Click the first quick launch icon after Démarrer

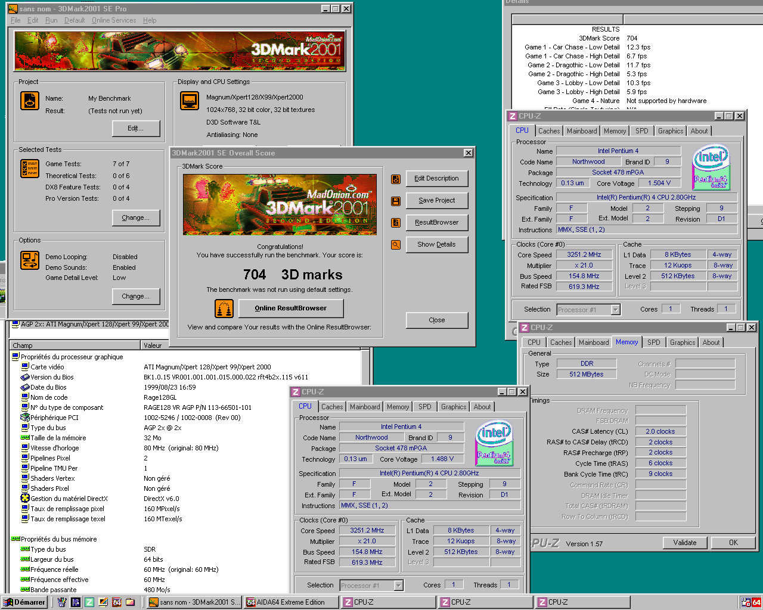coord(61,602)
